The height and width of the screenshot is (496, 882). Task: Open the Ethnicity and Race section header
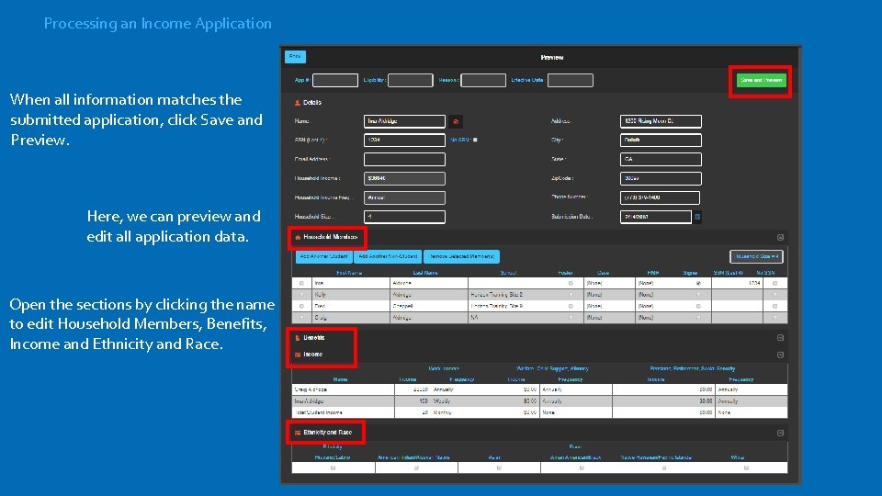pyautogui.click(x=327, y=433)
